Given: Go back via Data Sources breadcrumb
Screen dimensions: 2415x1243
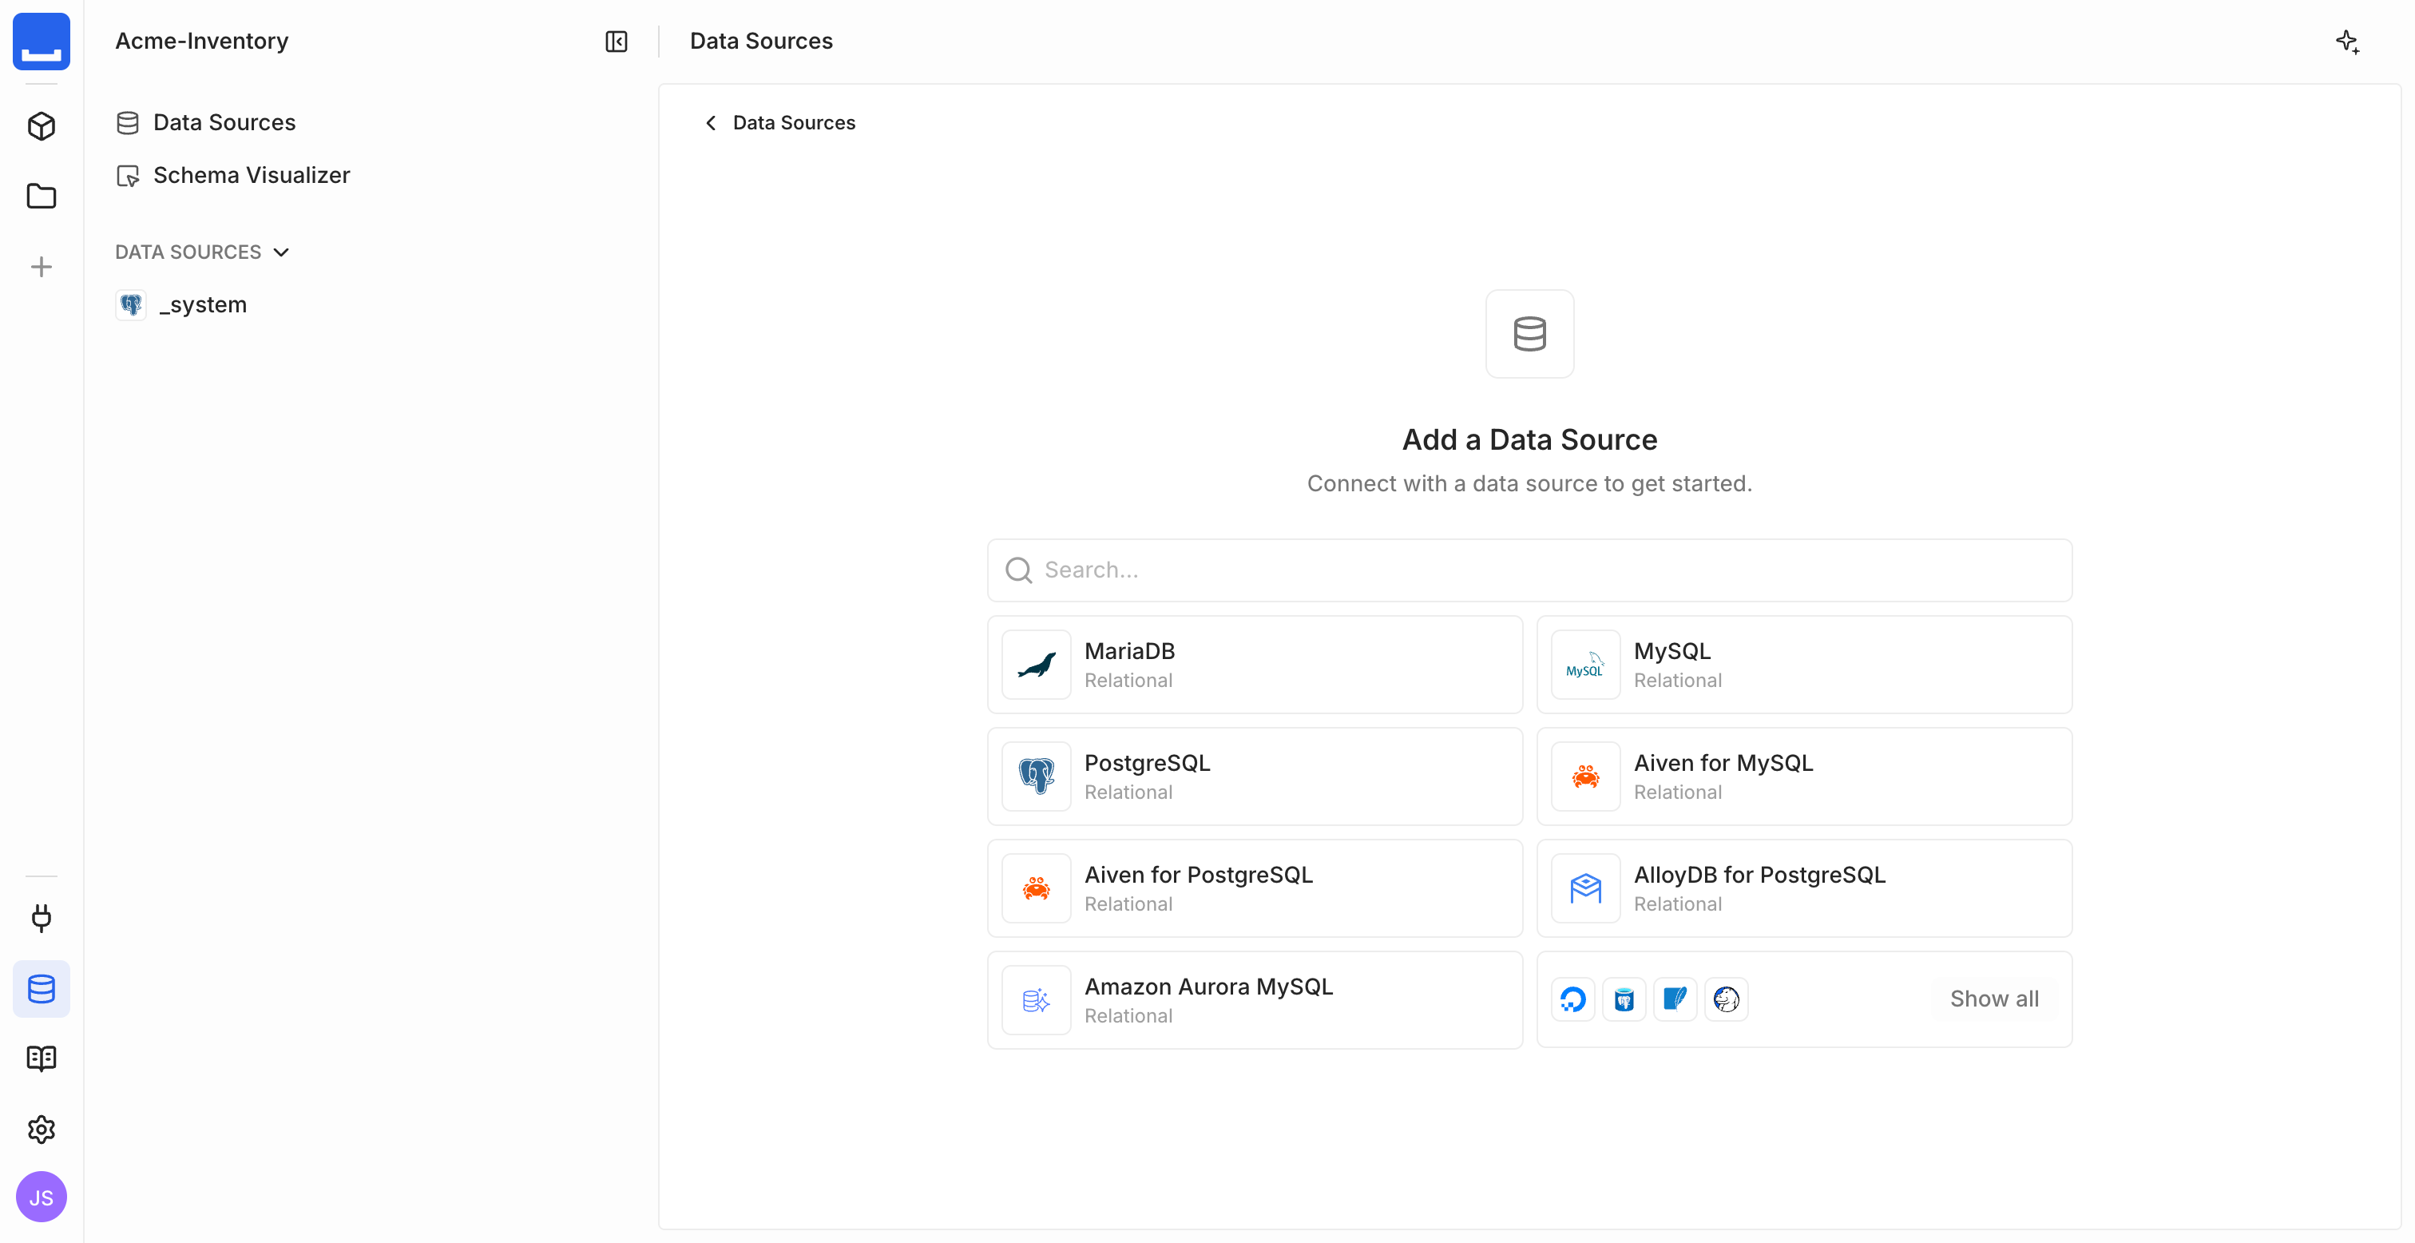Looking at the screenshot, I should pyautogui.click(x=793, y=123).
